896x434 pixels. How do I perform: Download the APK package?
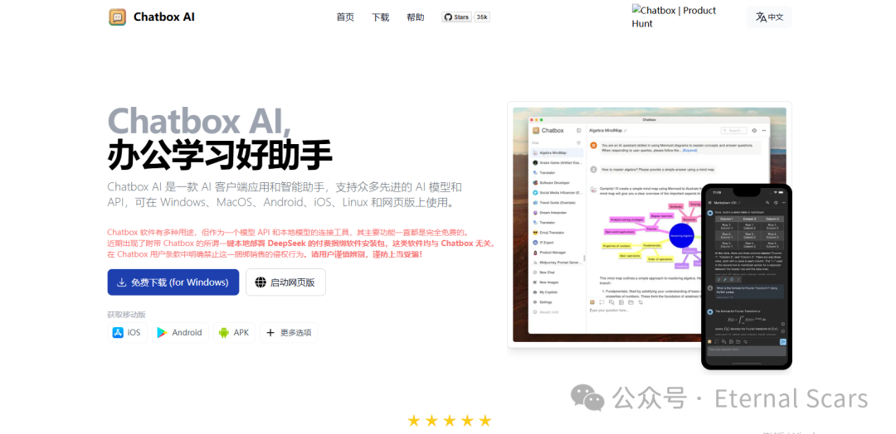coord(234,332)
